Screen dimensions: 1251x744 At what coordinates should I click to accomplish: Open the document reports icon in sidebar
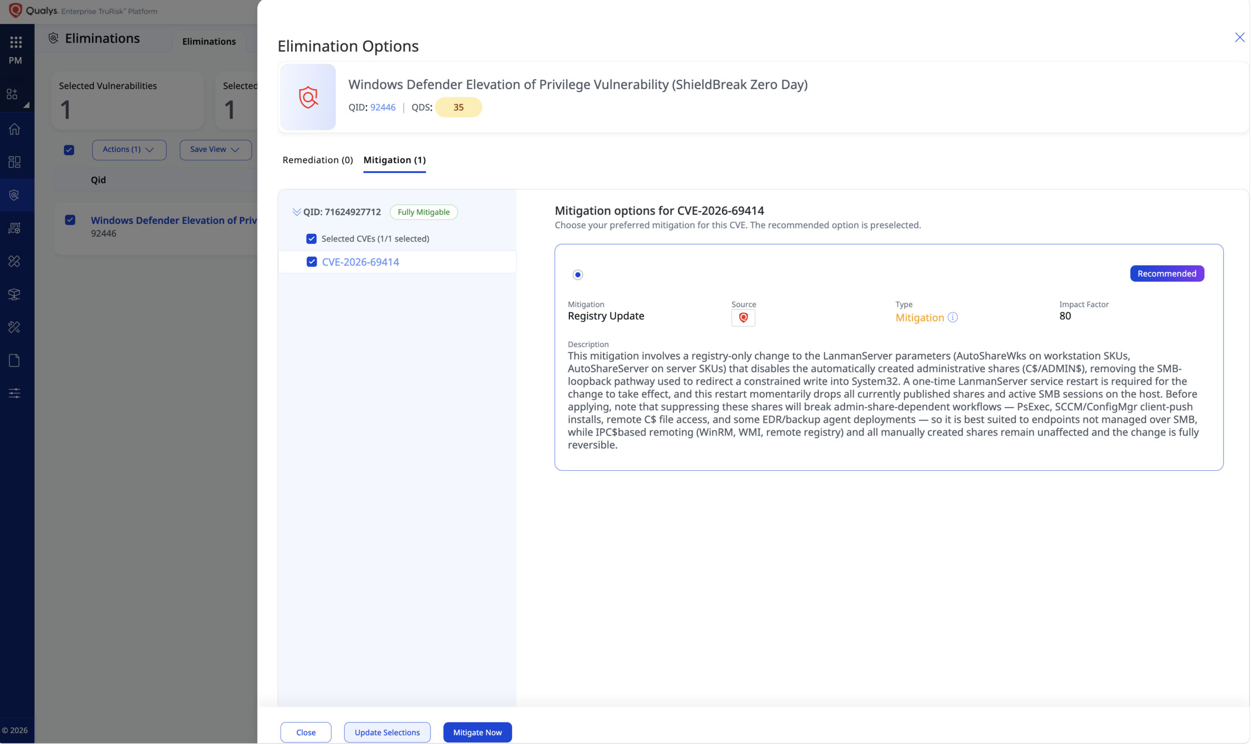tap(15, 360)
